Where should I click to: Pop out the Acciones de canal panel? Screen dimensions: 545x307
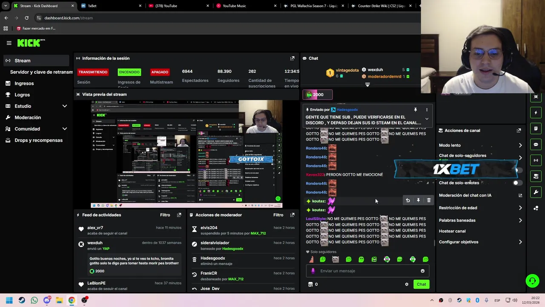[519, 130]
